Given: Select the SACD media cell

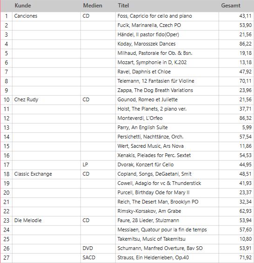Looking at the screenshot, I should (x=98, y=258).
